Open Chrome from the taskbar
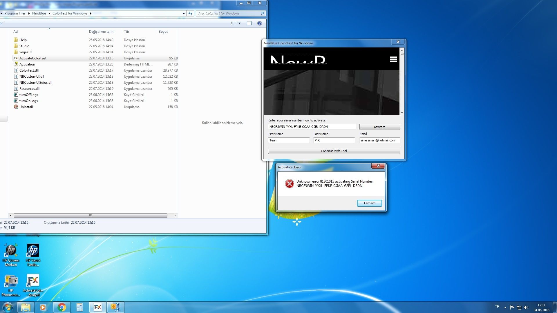 click(x=62, y=307)
